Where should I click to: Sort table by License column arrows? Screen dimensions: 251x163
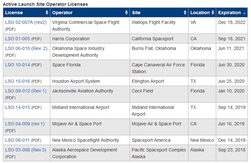pyautogui.click(x=47, y=13)
